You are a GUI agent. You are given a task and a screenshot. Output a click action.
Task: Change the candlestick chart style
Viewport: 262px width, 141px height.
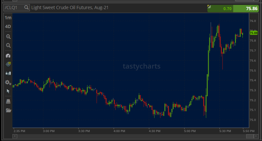click(x=8, y=73)
